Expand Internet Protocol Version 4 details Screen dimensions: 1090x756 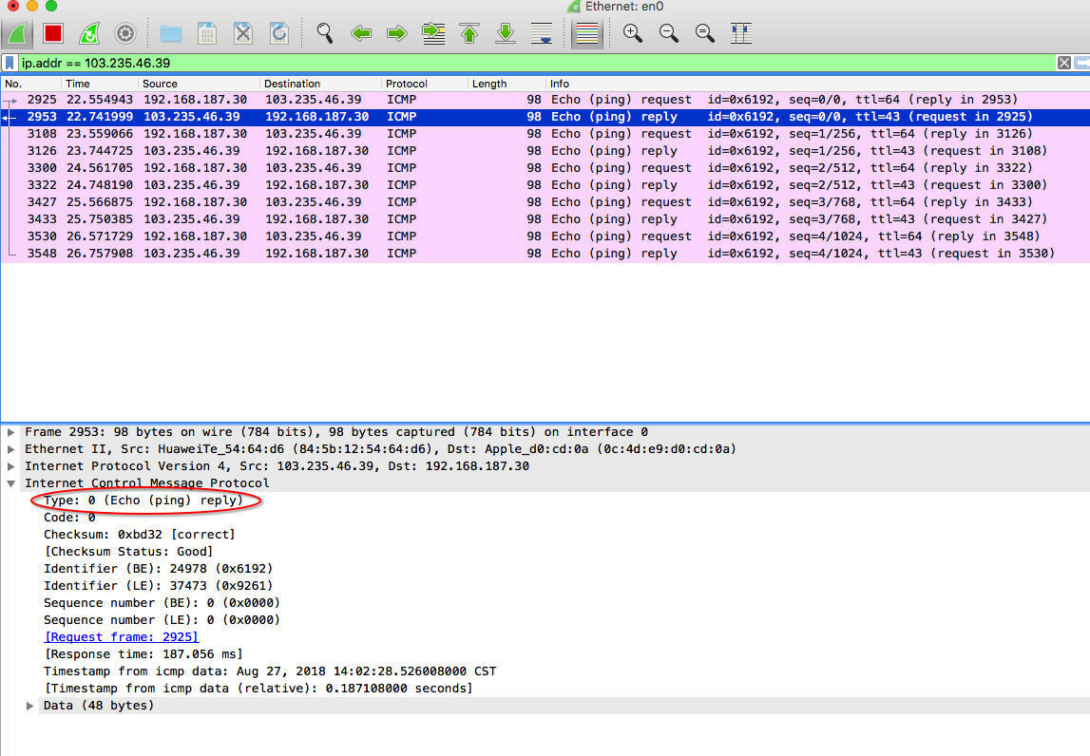(x=10, y=466)
